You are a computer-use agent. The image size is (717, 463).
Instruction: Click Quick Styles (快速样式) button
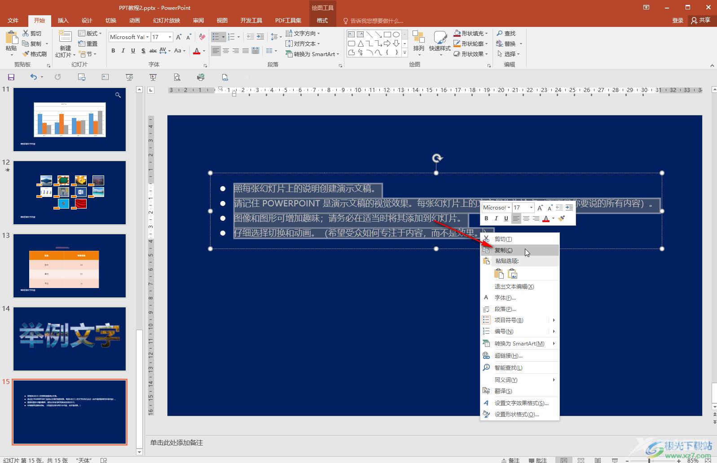coord(440,44)
